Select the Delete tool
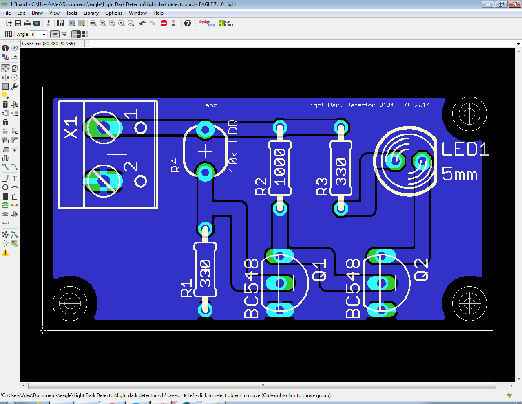 tap(5, 104)
